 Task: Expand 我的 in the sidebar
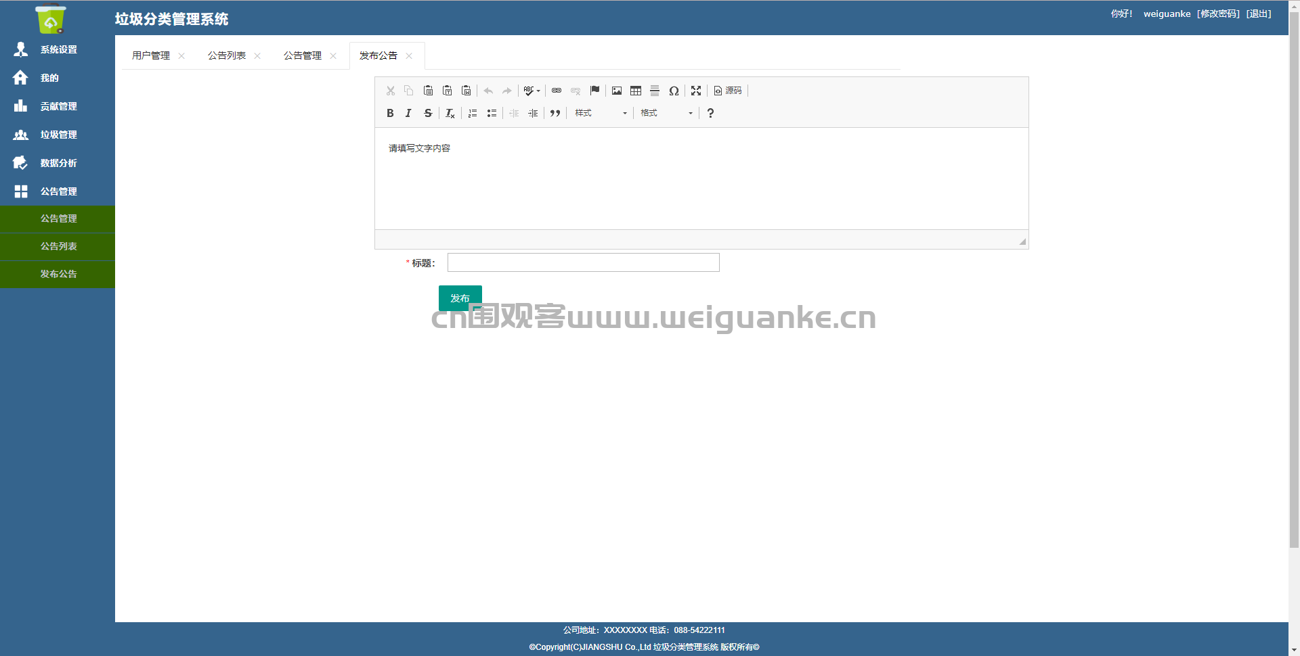pyautogui.click(x=58, y=78)
